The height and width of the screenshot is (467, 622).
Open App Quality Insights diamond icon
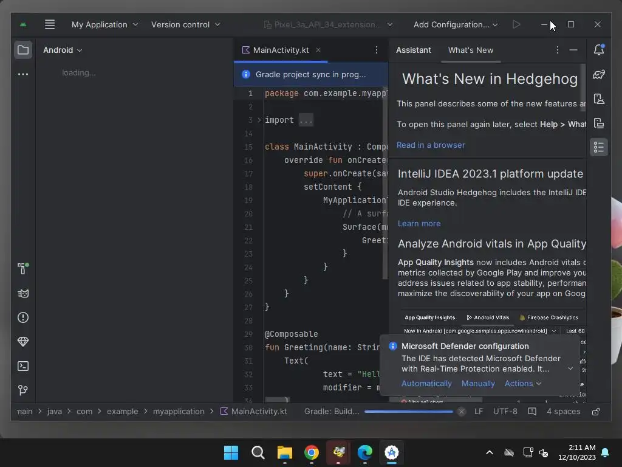coord(23,342)
